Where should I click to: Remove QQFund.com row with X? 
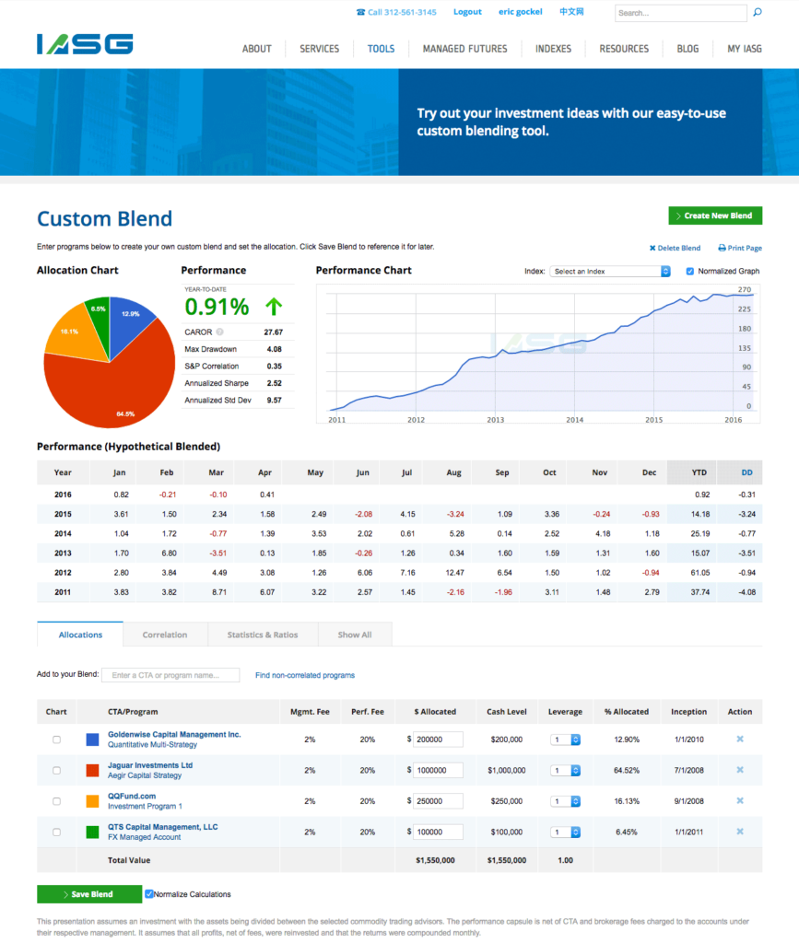pos(740,800)
